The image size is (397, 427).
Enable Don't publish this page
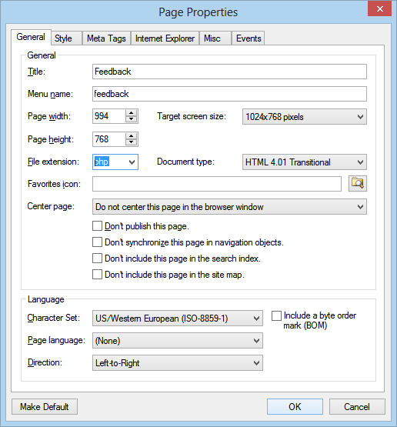(97, 226)
